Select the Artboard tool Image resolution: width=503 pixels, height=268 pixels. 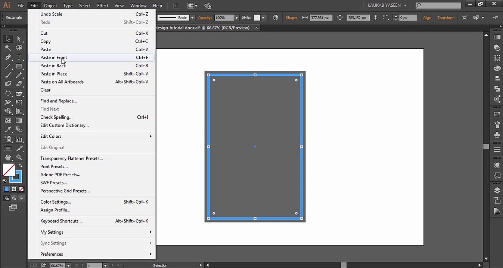point(8,149)
